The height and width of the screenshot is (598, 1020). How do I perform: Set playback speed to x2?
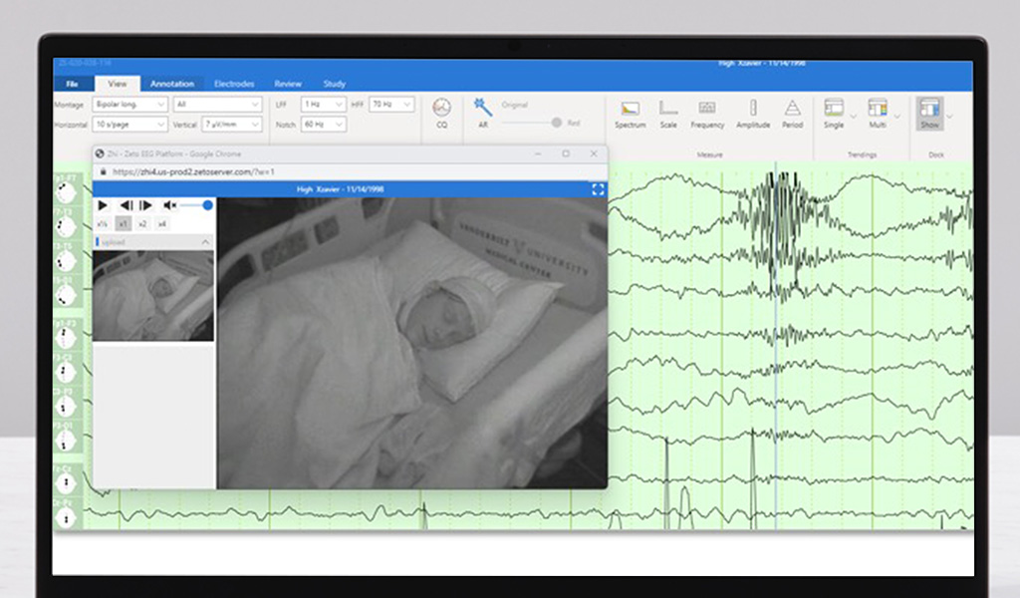point(142,224)
